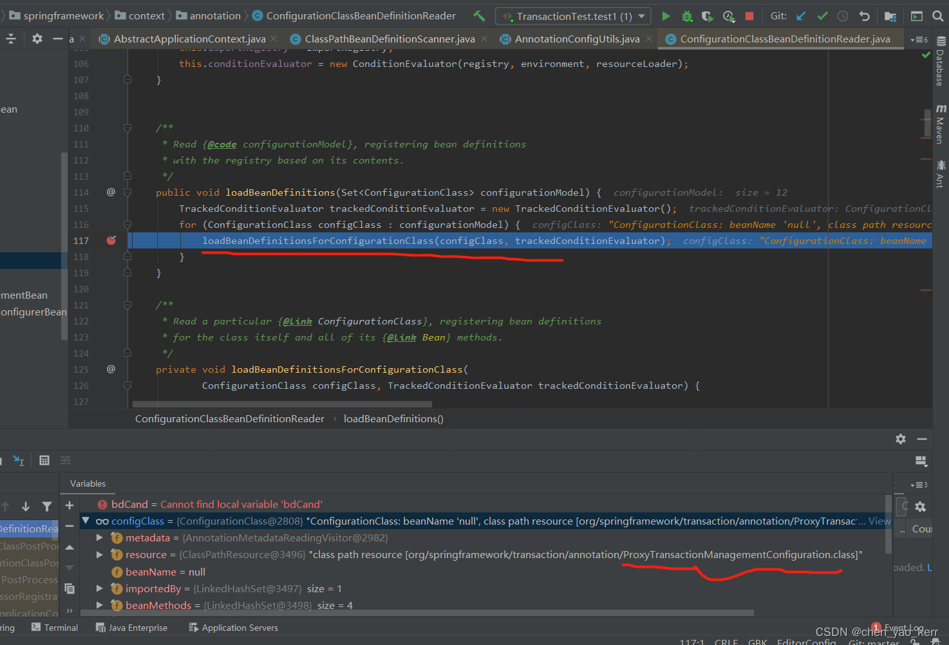The height and width of the screenshot is (645, 949).
Task: Stop the running process with red square
Action: (749, 16)
